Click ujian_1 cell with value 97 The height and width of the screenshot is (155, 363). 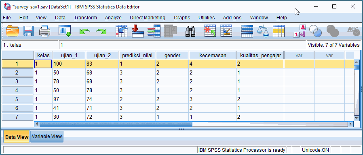point(69,99)
